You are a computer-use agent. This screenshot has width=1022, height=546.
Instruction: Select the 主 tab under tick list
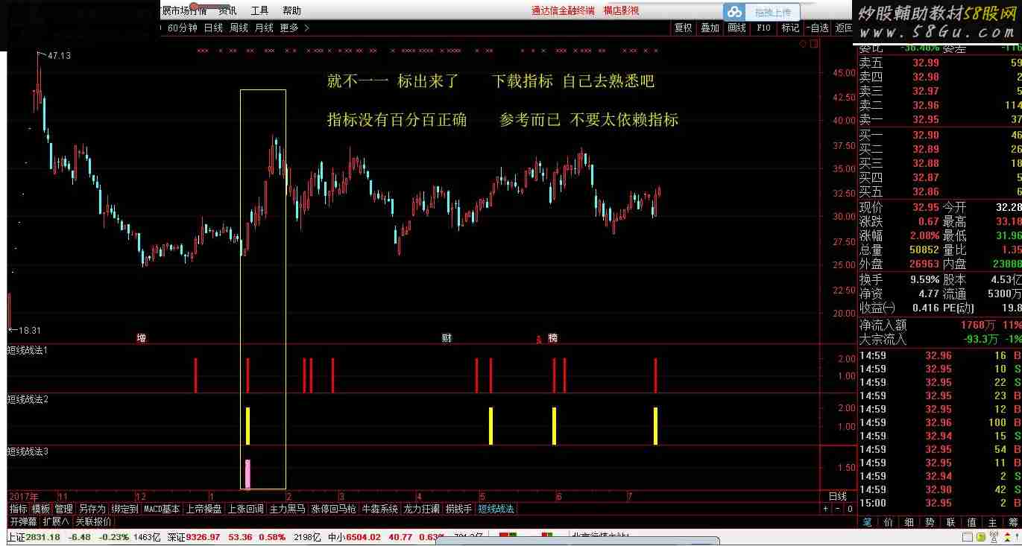992,522
